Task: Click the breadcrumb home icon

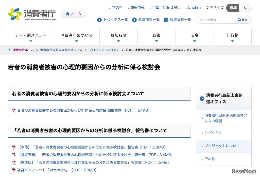Action: (x=9, y=50)
